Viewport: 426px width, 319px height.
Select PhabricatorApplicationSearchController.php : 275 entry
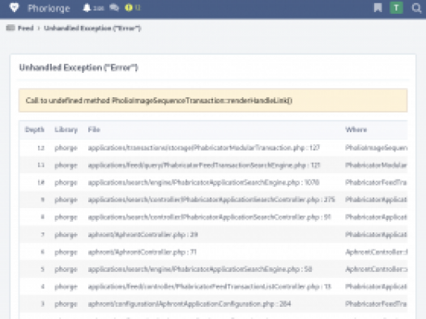pyautogui.click(x=211, y=200)
